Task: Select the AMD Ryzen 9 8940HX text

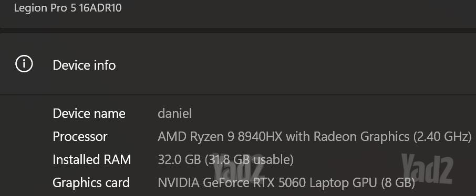Action: tap(220, 137)
